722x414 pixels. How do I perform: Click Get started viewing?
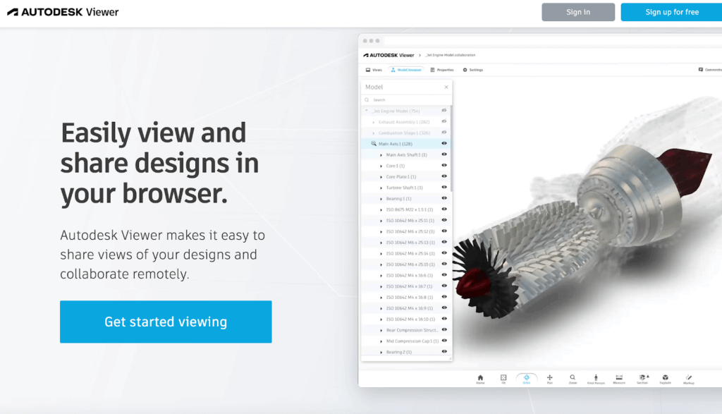[165, 321]
